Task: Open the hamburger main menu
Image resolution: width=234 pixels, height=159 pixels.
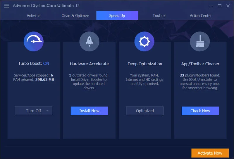Action: [6, 6]
